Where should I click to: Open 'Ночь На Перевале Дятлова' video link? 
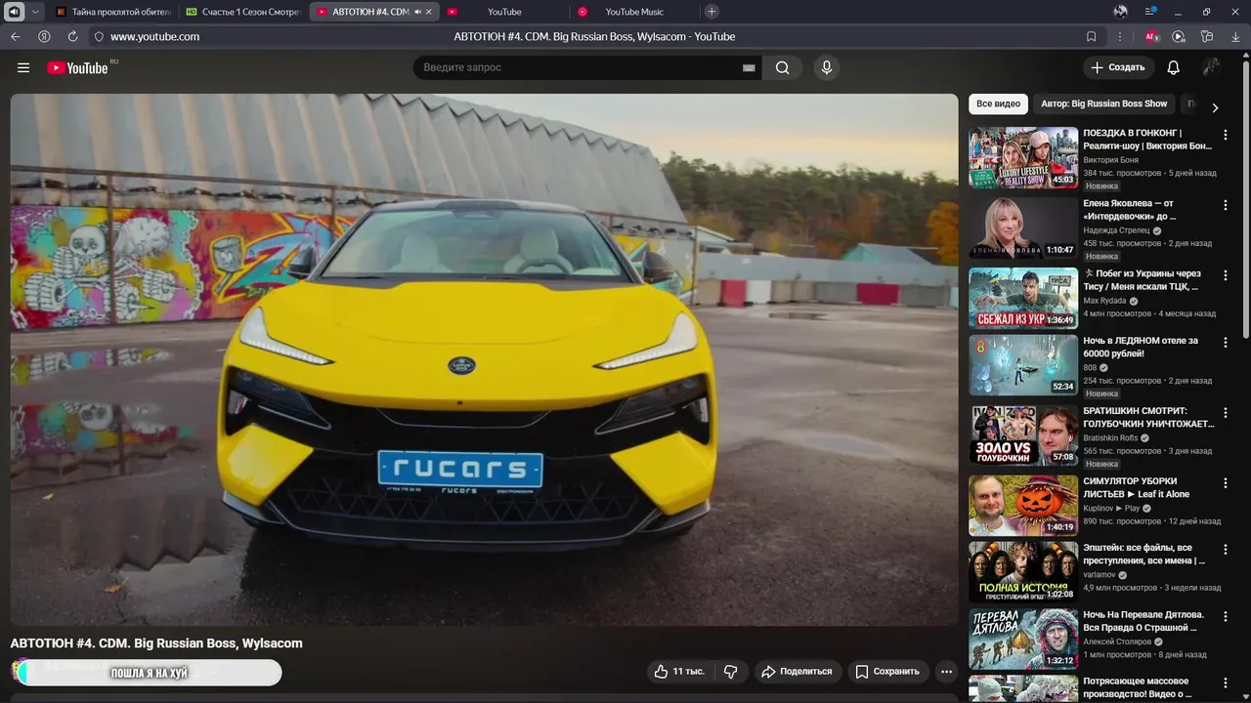(1143, 621)
